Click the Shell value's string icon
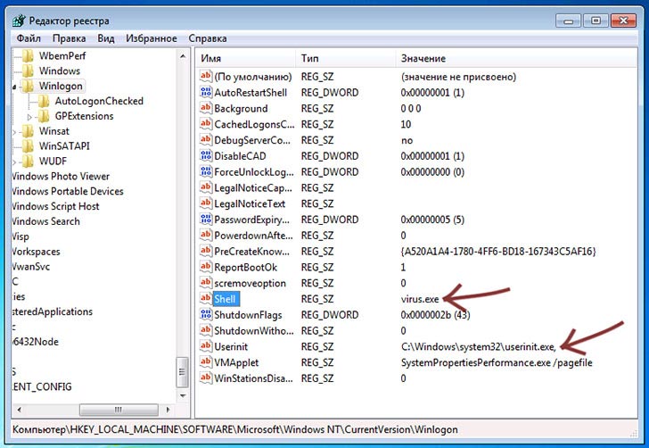 pyautogui.click(x=205, y=299)
